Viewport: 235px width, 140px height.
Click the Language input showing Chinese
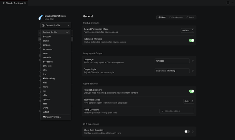pyautogui.click(x=172, y=61)
